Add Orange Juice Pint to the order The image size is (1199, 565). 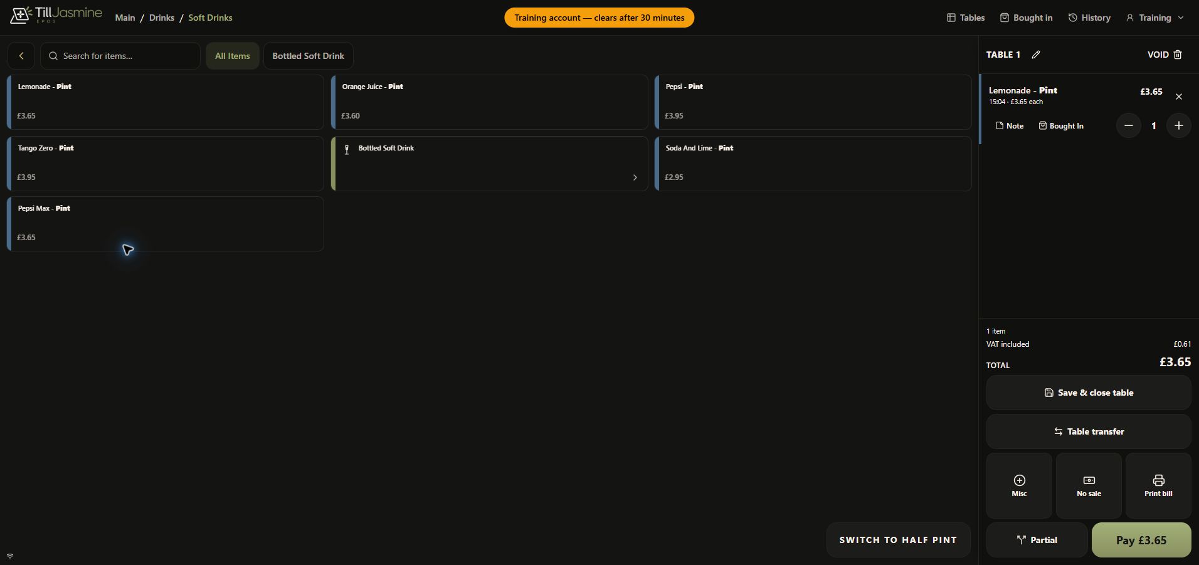(490, 102)
